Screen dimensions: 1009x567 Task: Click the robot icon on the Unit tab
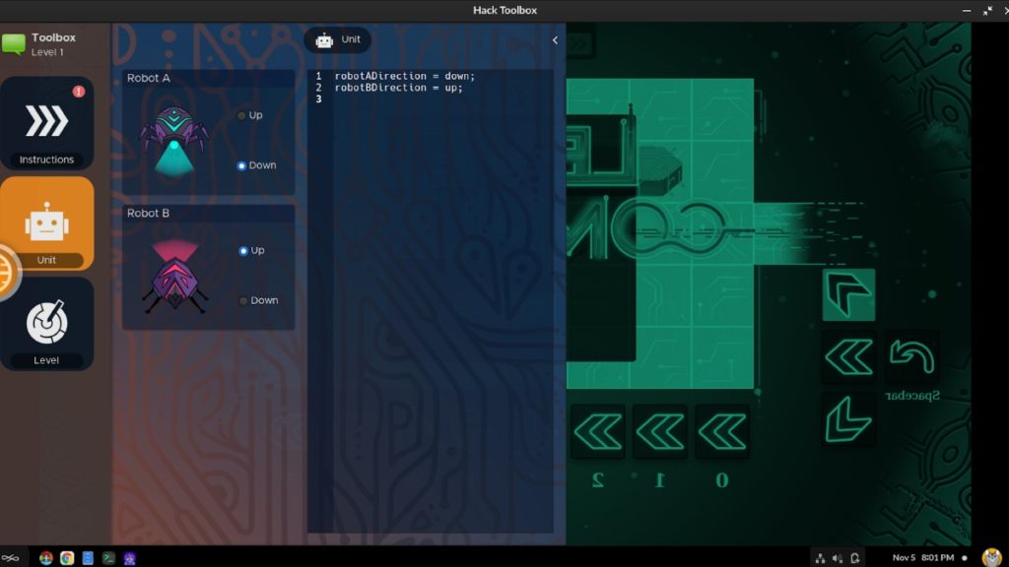coord(325,39)
